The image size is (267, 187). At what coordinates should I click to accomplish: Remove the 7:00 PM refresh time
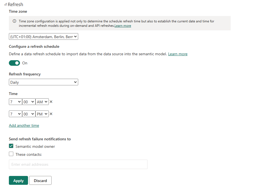(x=51, y=114)
